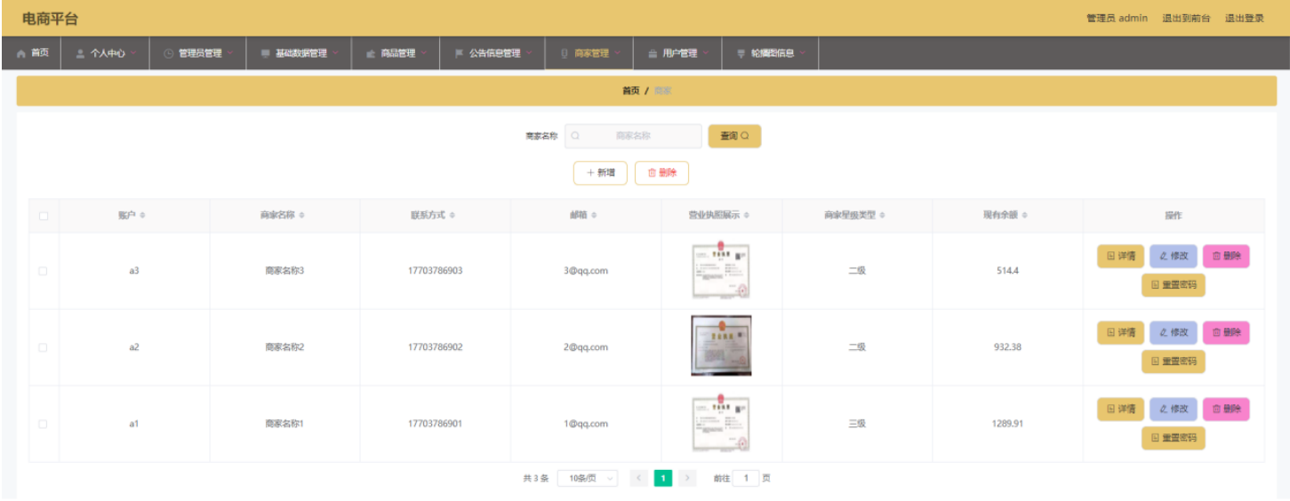Click the 退出登录 logout link
1290x501 pixels.
(x=1245, y=18)
